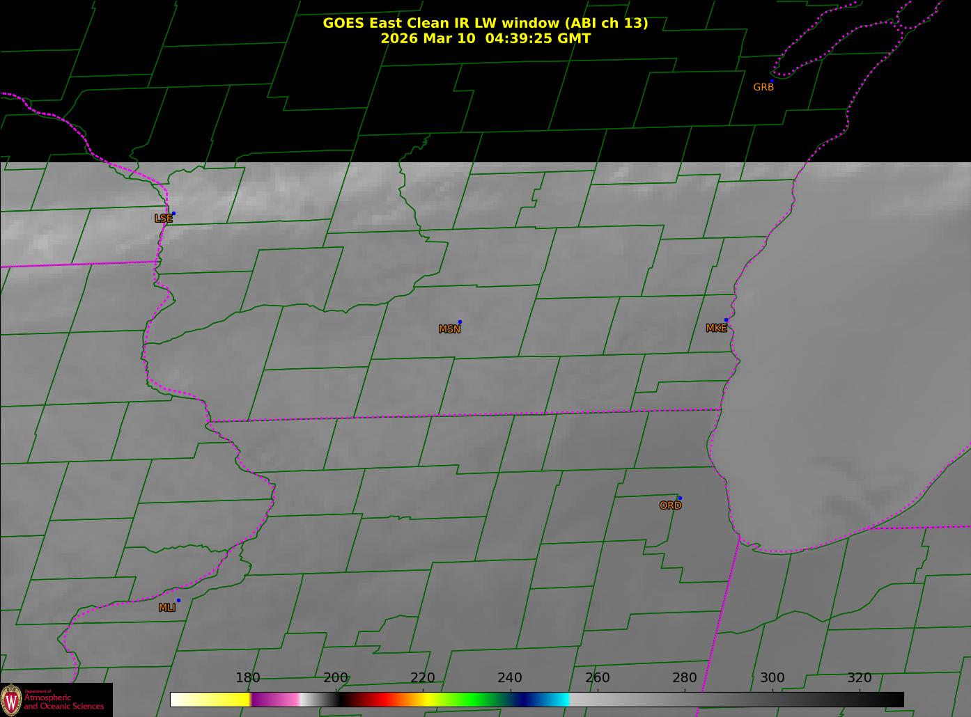The image size is (971, 717).
Task: Click the University of Wisconsin crest logo
Action: click(x=11, y=700)
